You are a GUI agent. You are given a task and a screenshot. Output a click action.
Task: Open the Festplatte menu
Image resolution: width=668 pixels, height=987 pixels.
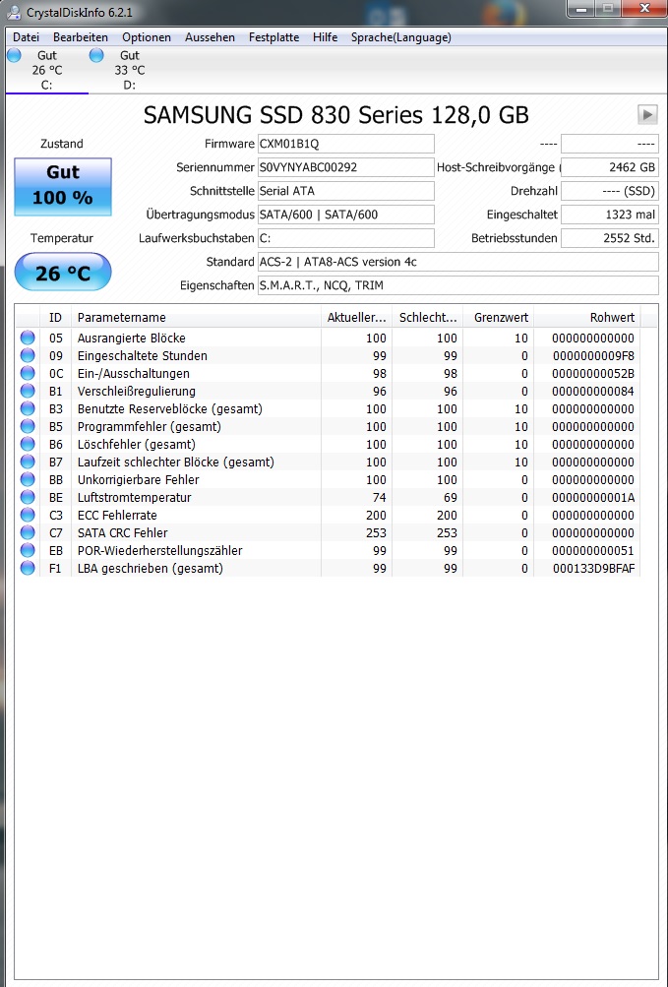(273, 37)
